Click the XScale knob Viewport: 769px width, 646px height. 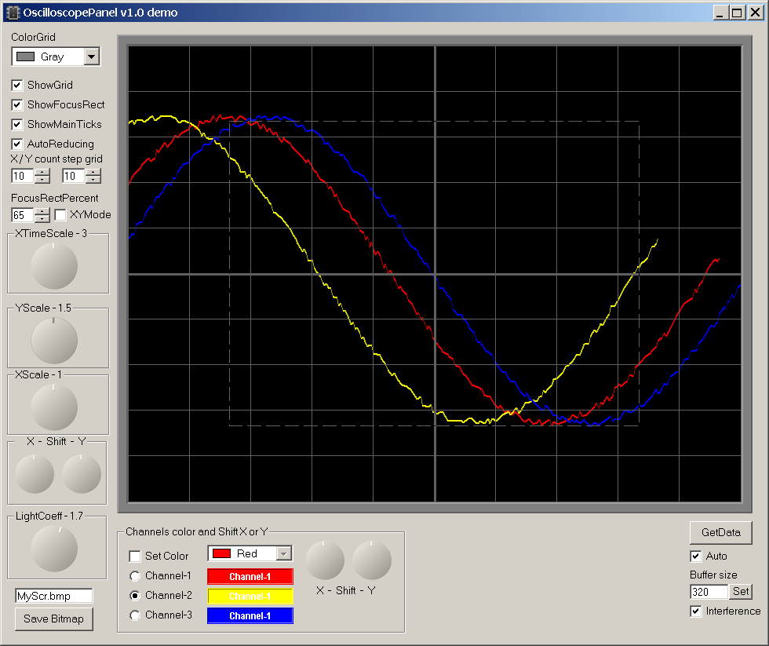point(54,407)
